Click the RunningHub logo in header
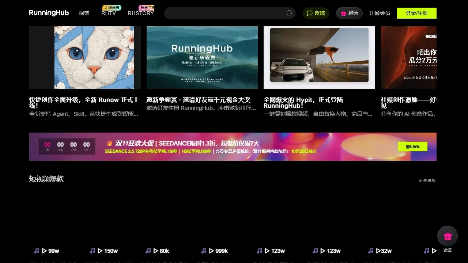The height and width of the screenshot is (263, 468). [49, 13]
